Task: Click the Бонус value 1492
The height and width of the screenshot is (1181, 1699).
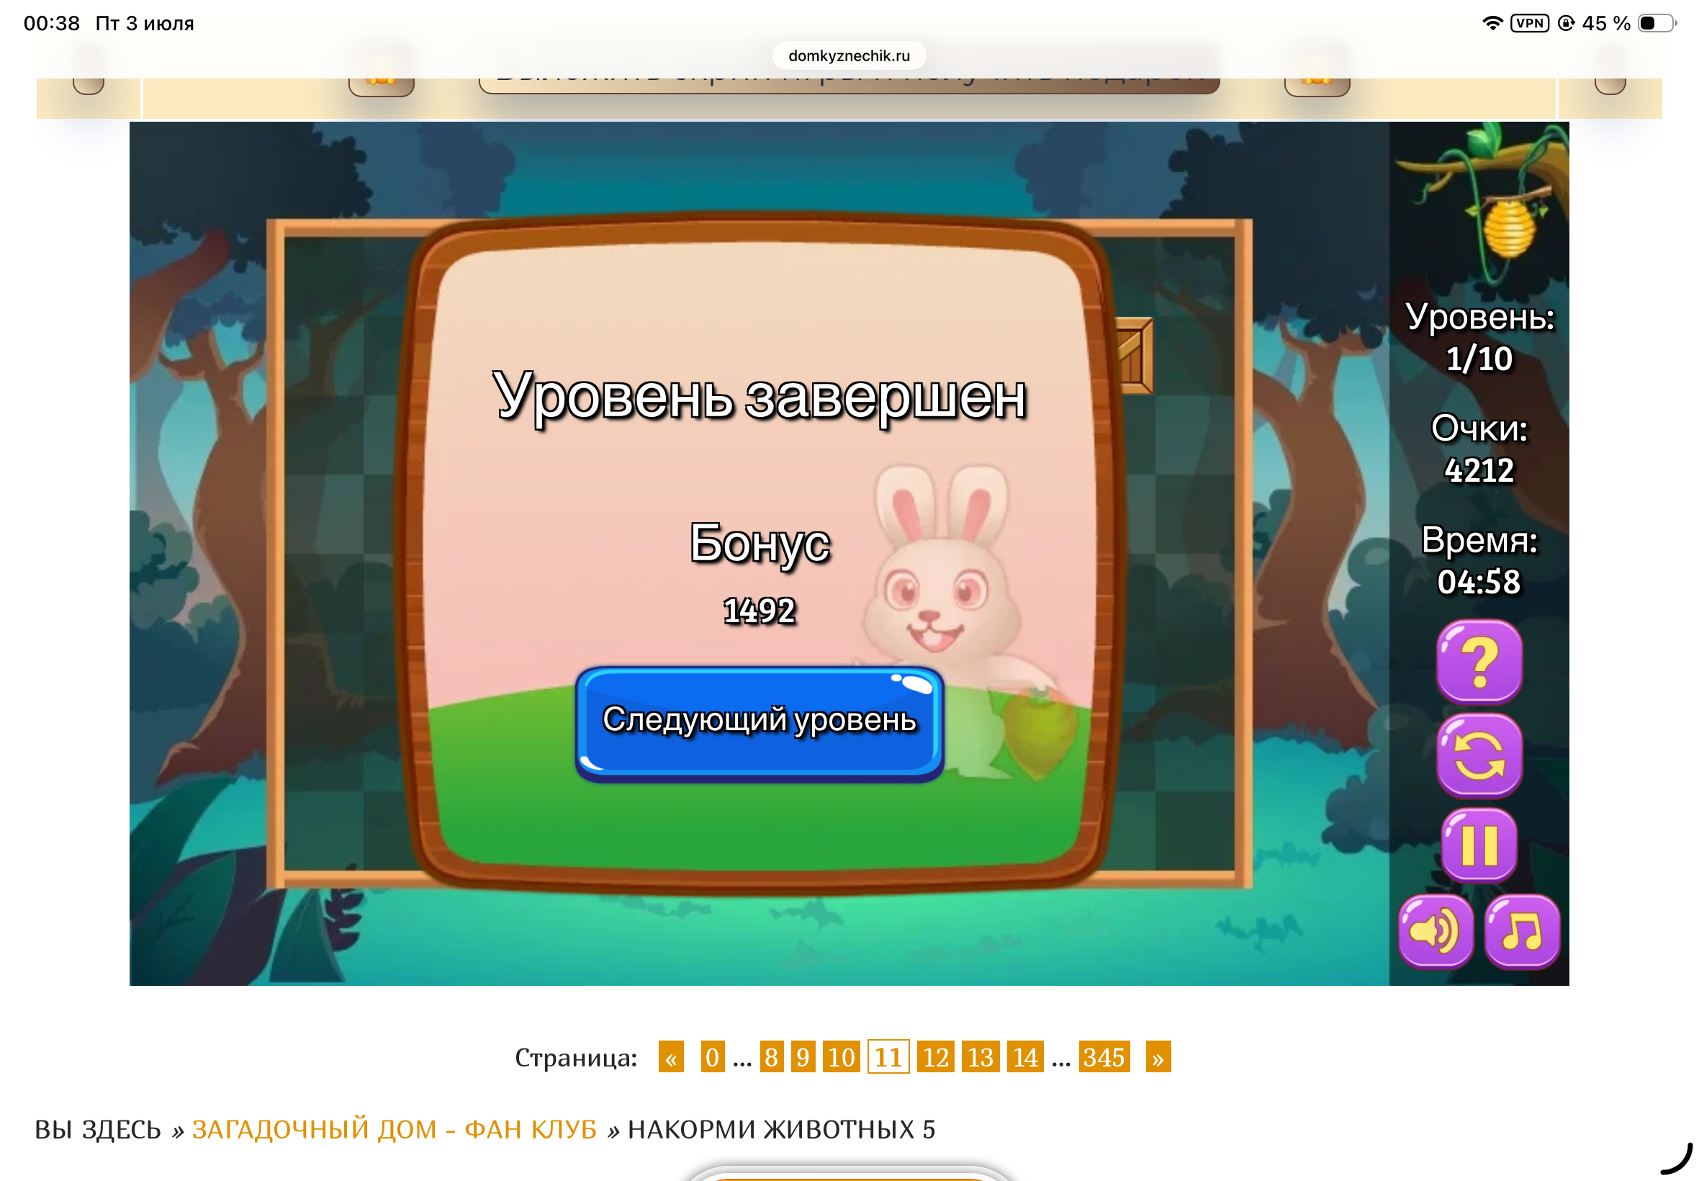Action: (x=759, y=611)
